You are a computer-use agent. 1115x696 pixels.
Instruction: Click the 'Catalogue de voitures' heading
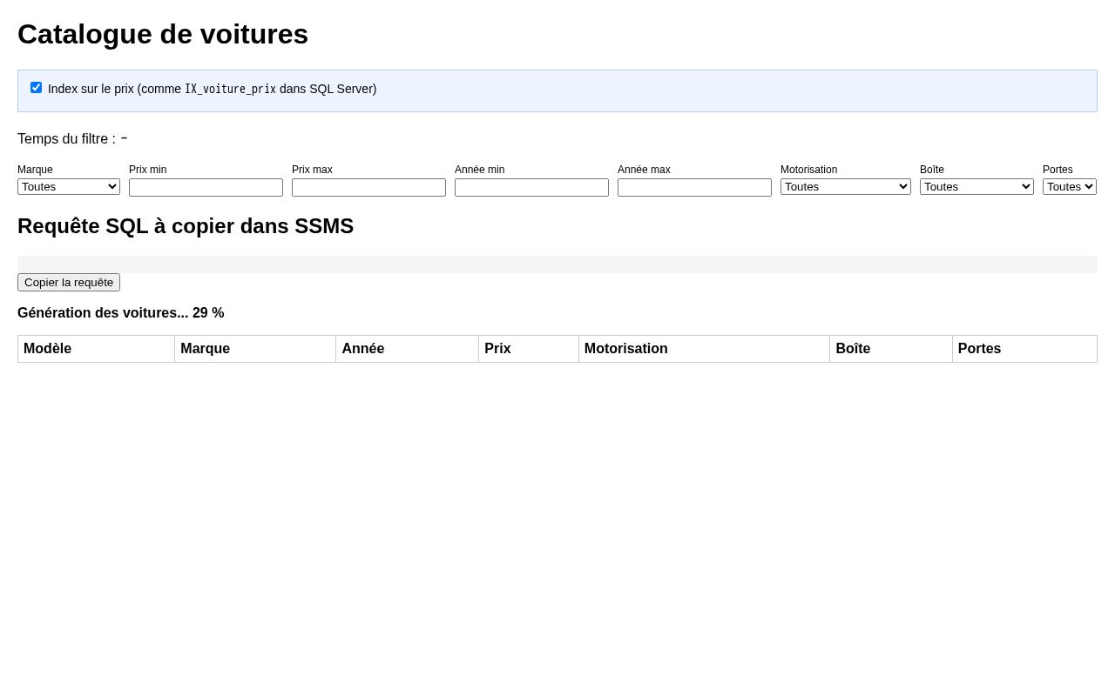(163, 34)
